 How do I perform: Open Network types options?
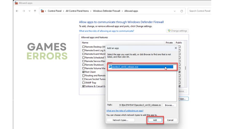(x=120, y=120)
